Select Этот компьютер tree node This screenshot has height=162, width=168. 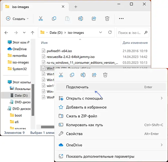19,82
